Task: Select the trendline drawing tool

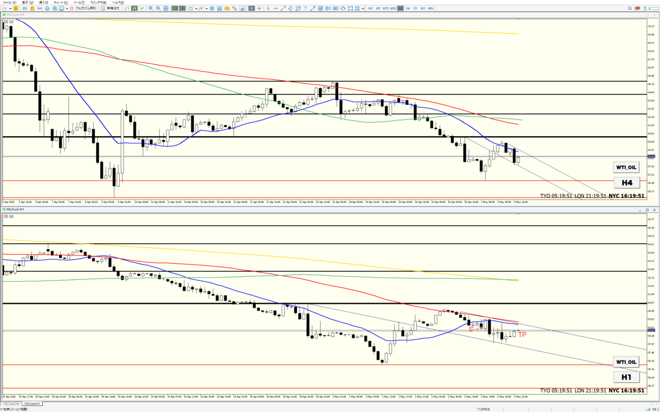Action: (283, 8)
